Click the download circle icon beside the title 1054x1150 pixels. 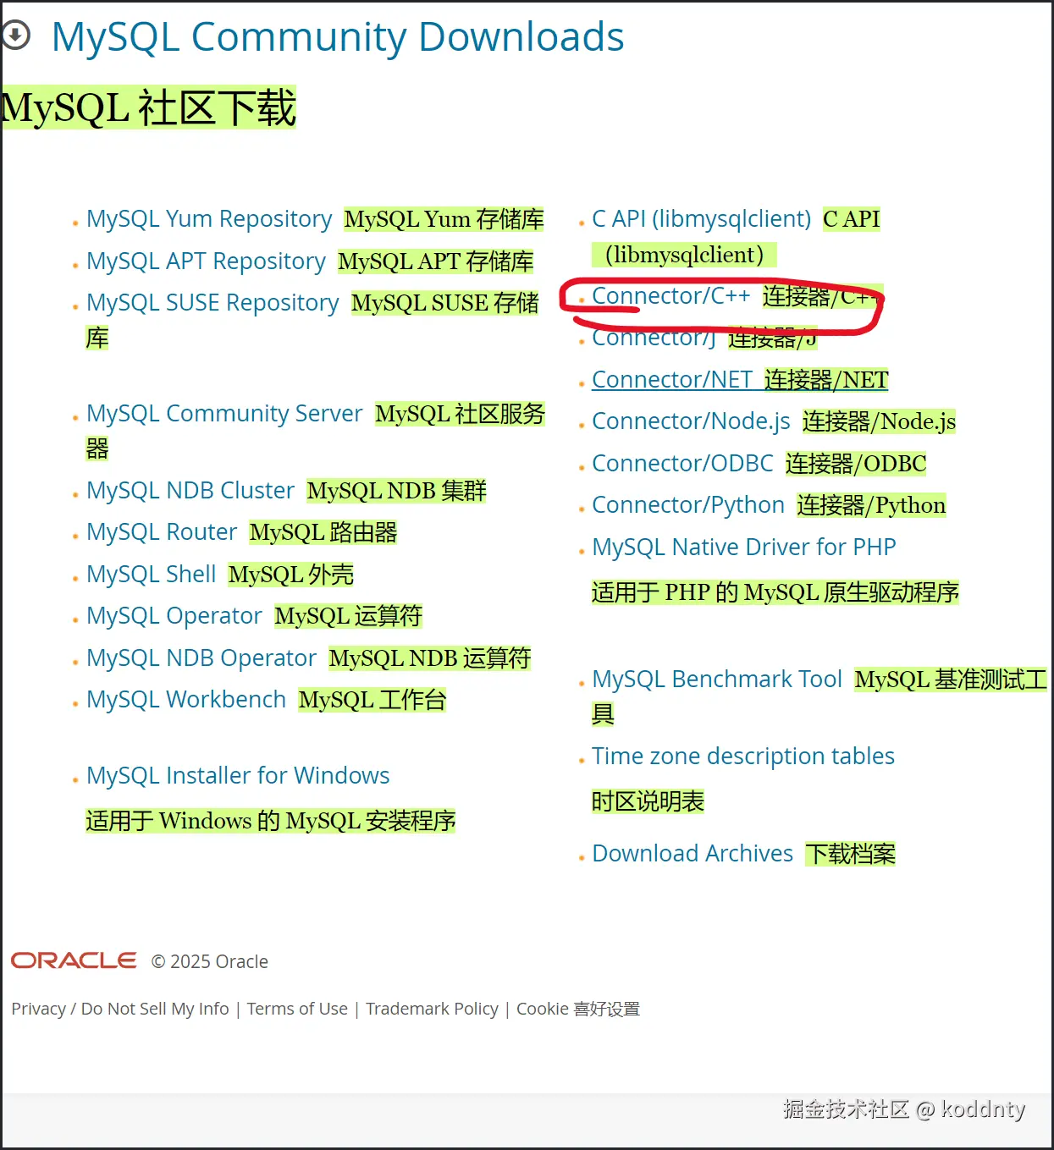15,36
